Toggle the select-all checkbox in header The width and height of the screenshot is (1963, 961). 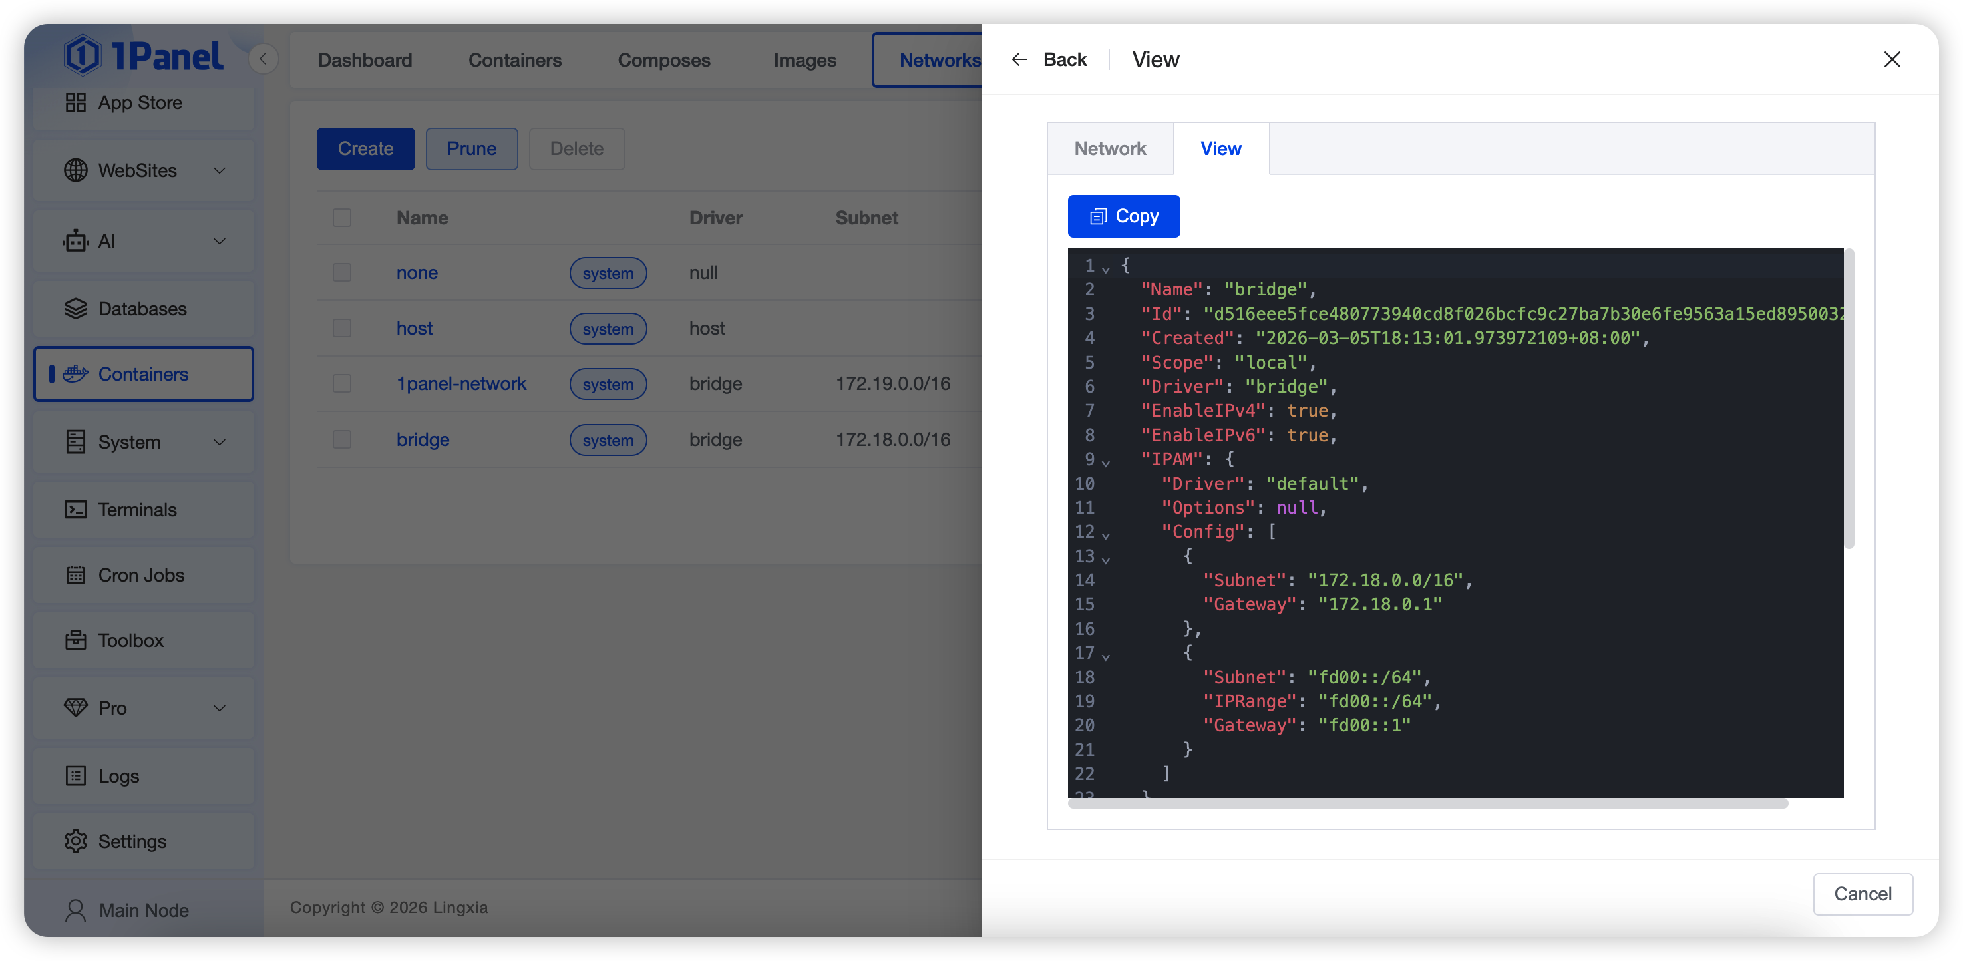click(342, 218)
